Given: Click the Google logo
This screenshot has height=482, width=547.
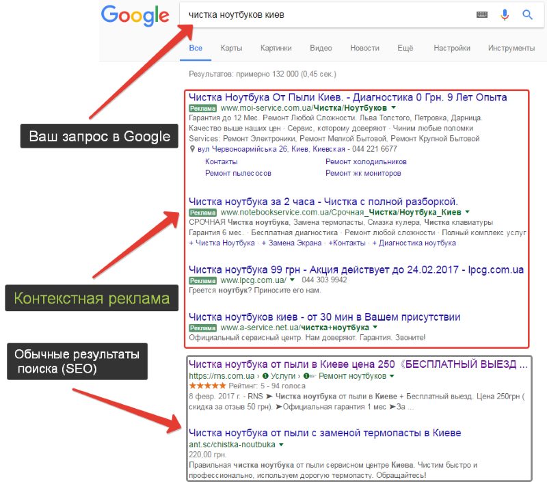Looking at the screenshot, I should point(135,16).
